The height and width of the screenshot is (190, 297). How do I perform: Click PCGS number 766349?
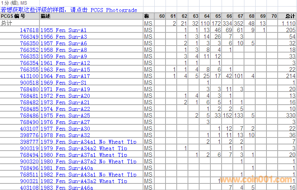pyautogui.click(x=29, y=37)
